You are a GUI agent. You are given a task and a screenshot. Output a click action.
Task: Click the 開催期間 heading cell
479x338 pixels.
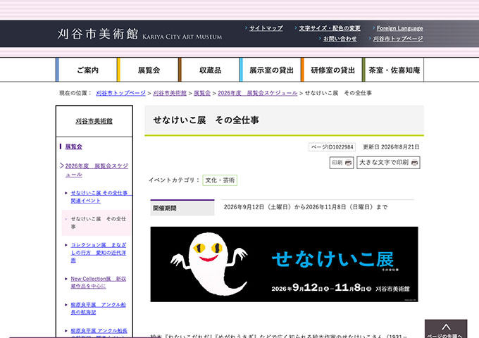(182, 208)
